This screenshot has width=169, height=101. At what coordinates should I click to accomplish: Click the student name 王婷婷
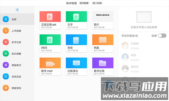pos(135,44)
